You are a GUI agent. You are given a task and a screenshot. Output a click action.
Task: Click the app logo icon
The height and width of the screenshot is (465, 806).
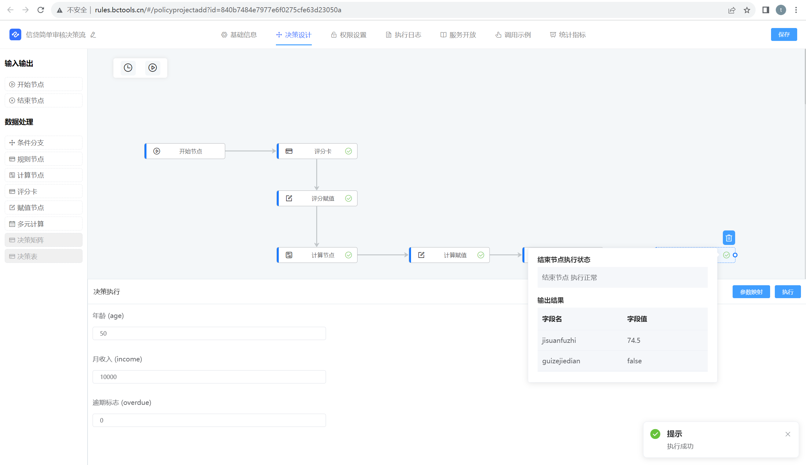tap(15, 35)
